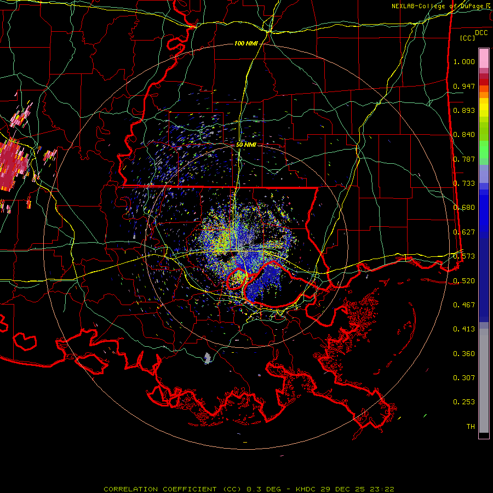Pick the light pink swatch beside 1.000
Screen dimensions: 493x493
click(484, 59)
